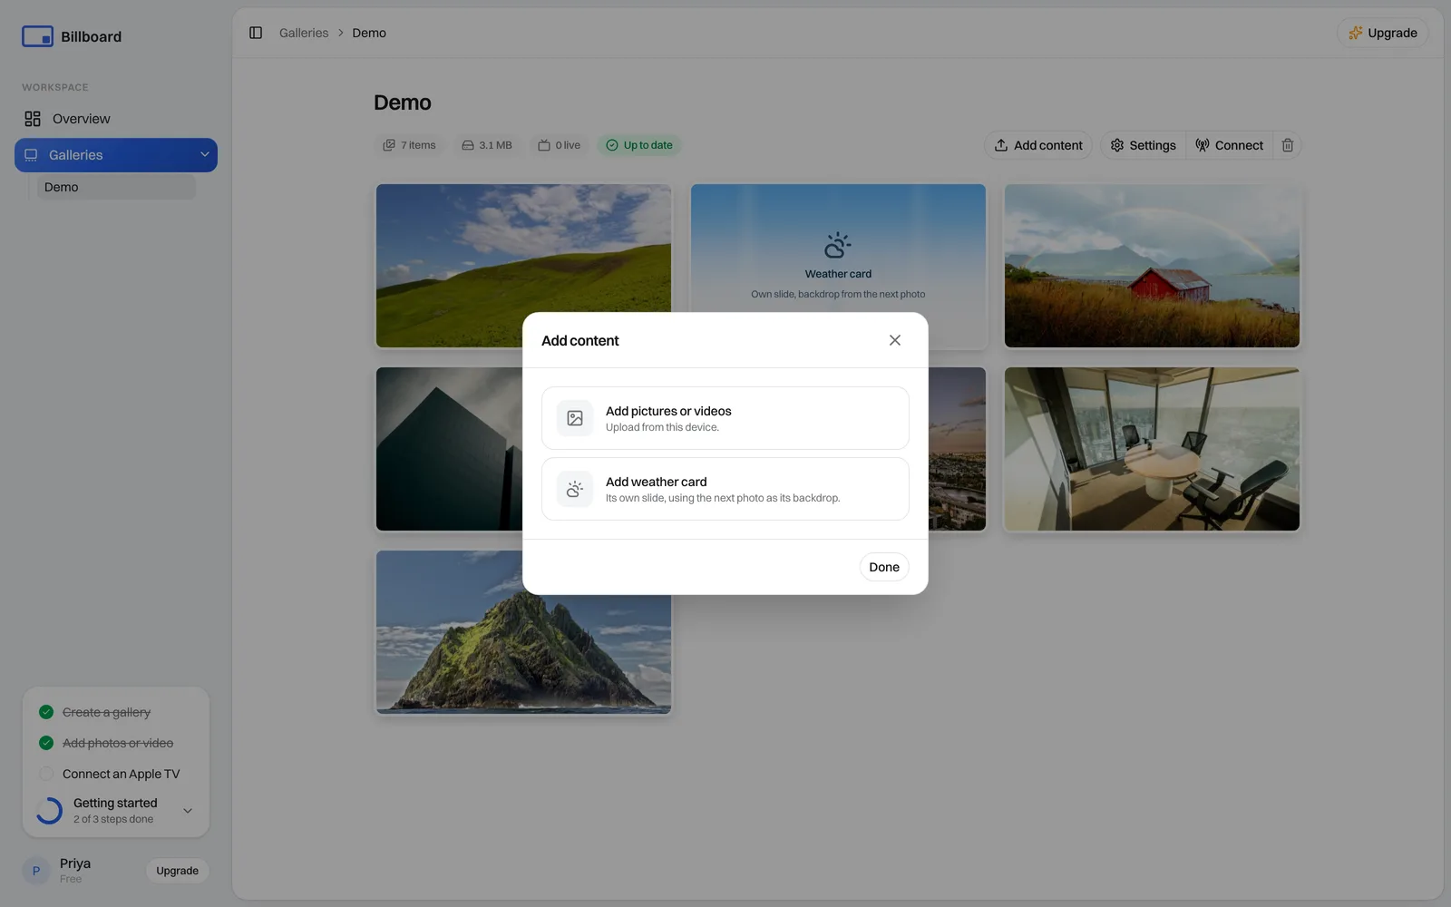Click the Up to date status badge
1451x907 pixels.
(x=639, y=145)
